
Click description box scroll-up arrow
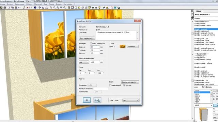tap(137, 33)
